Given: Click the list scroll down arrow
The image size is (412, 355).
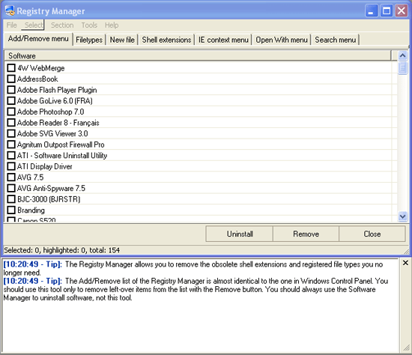Looking at the screenshot, I should click(402, 216).
